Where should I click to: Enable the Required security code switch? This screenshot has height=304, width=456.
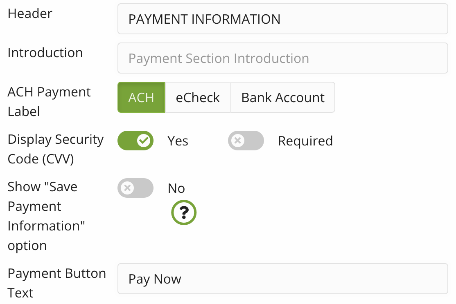246,141
